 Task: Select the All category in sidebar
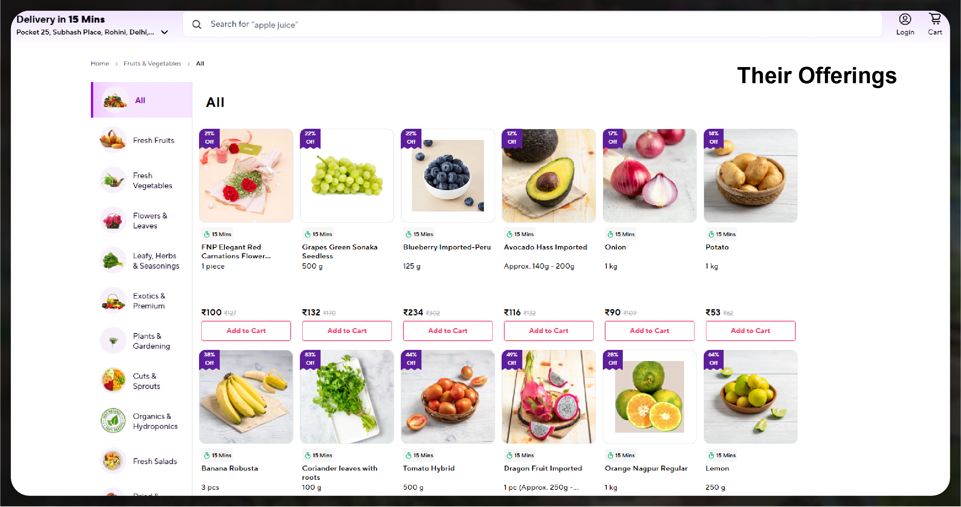(x=140, y=100)
